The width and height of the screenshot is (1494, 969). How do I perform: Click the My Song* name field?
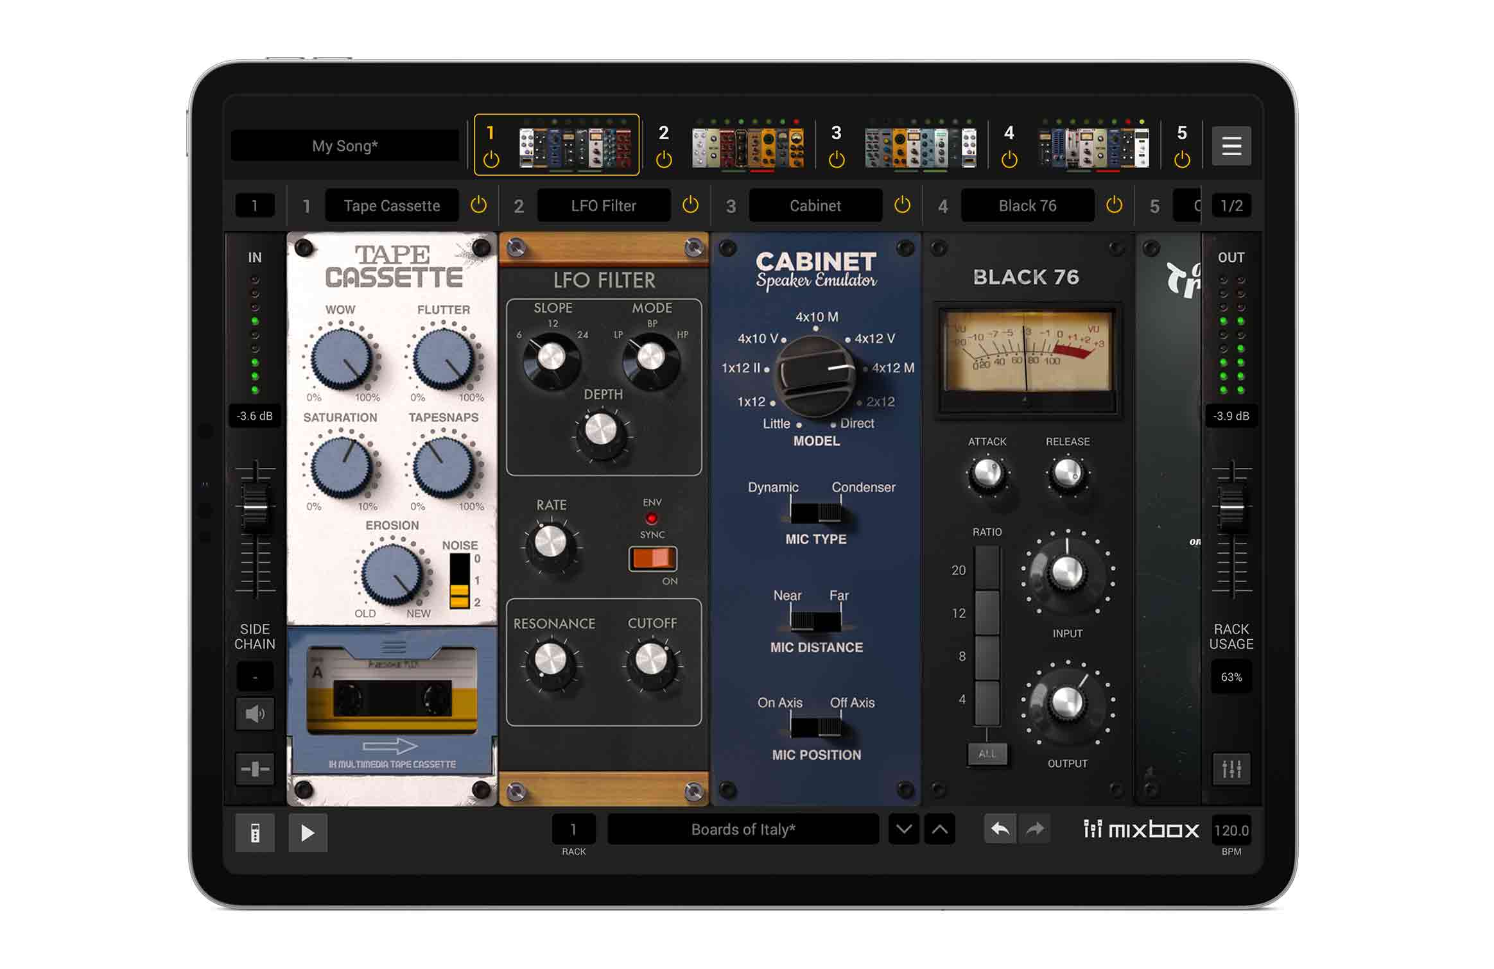point(345,146)
